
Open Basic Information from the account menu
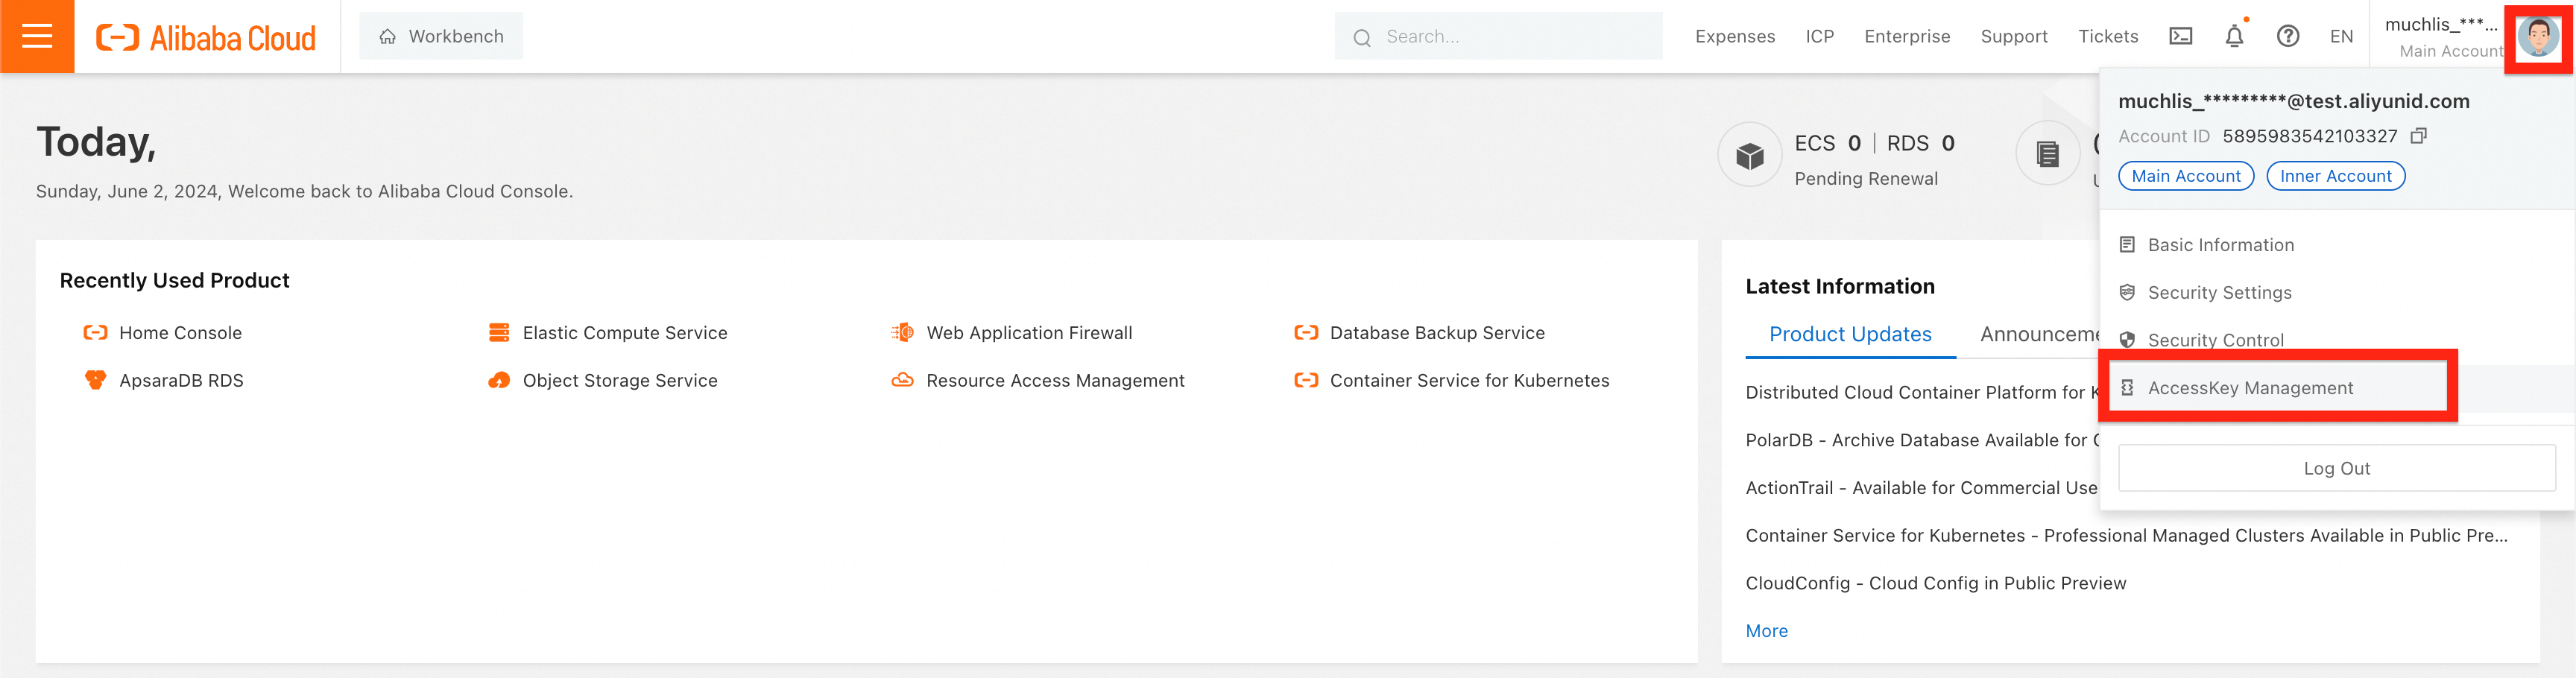pos(2220,245)
